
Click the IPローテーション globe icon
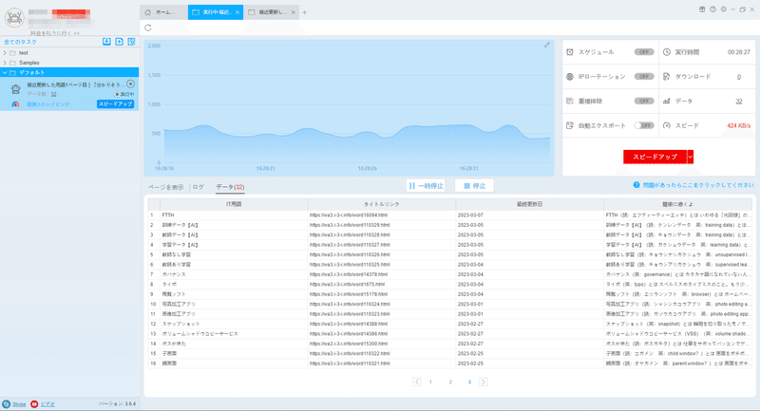point(570,77)
